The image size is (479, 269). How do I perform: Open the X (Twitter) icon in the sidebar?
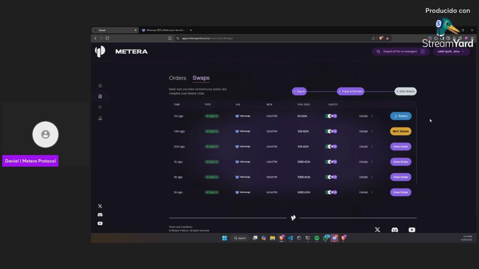[100, 206]
